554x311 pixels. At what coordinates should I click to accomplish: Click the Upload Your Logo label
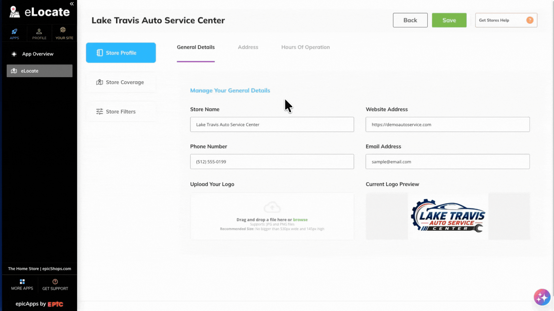point(212,184)
